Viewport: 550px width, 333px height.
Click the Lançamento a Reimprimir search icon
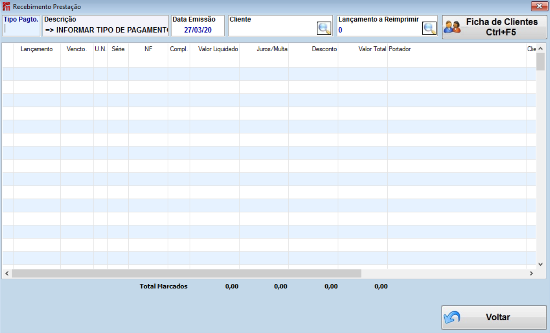pyautogui.click(x=429, y=28)
